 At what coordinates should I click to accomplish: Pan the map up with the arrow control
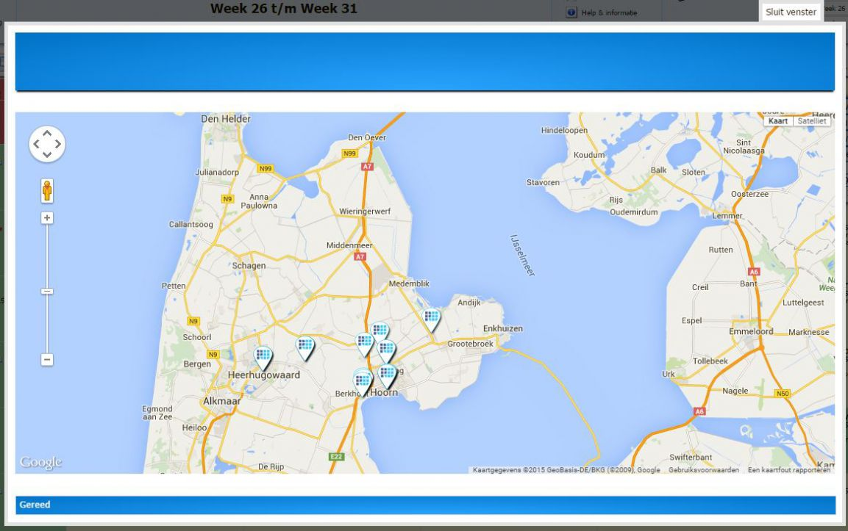(x=47, y=134)
